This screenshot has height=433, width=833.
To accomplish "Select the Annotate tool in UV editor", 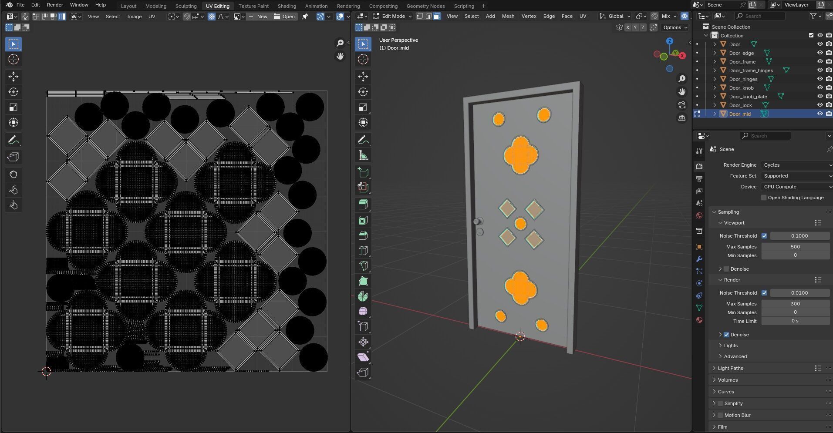I will (x=13, y=140).
